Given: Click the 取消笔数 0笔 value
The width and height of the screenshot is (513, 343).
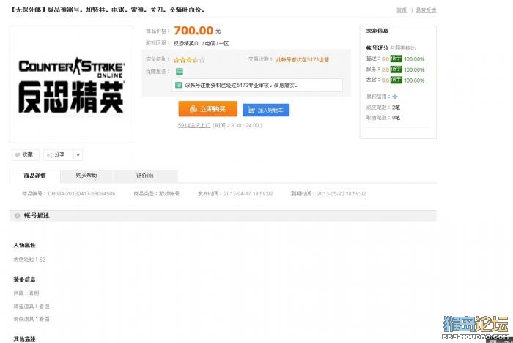Looking at the screenshot, I should coord(396,118).
